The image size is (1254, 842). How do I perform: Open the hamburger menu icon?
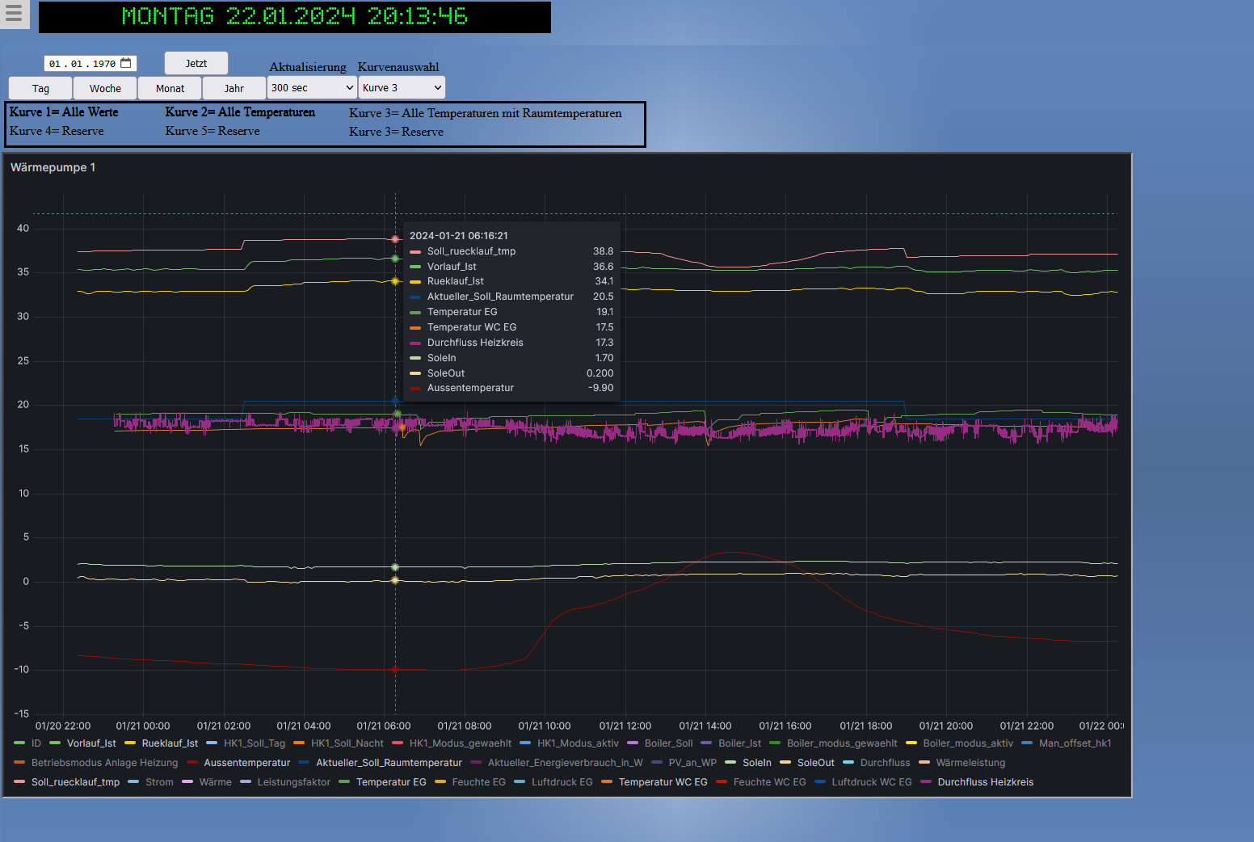14,14
